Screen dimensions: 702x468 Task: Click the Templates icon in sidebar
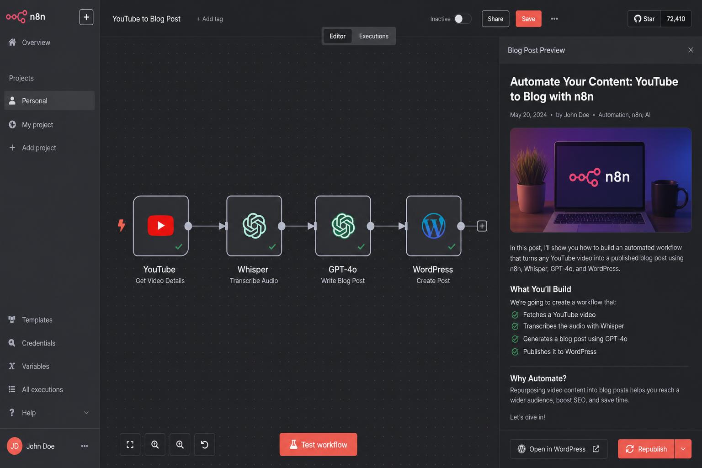pos(12,319)
